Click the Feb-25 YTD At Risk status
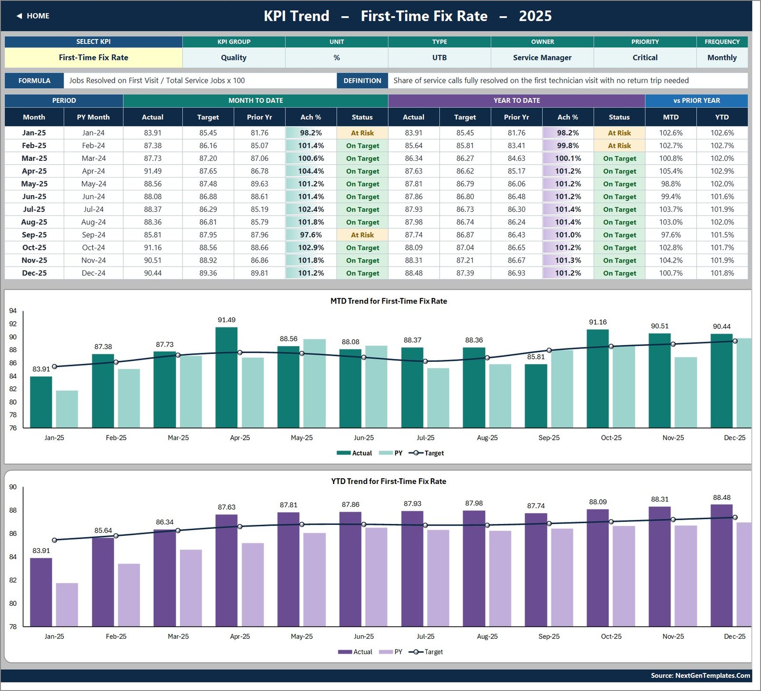This screenshot has height=691, width=761. (619, 146)
